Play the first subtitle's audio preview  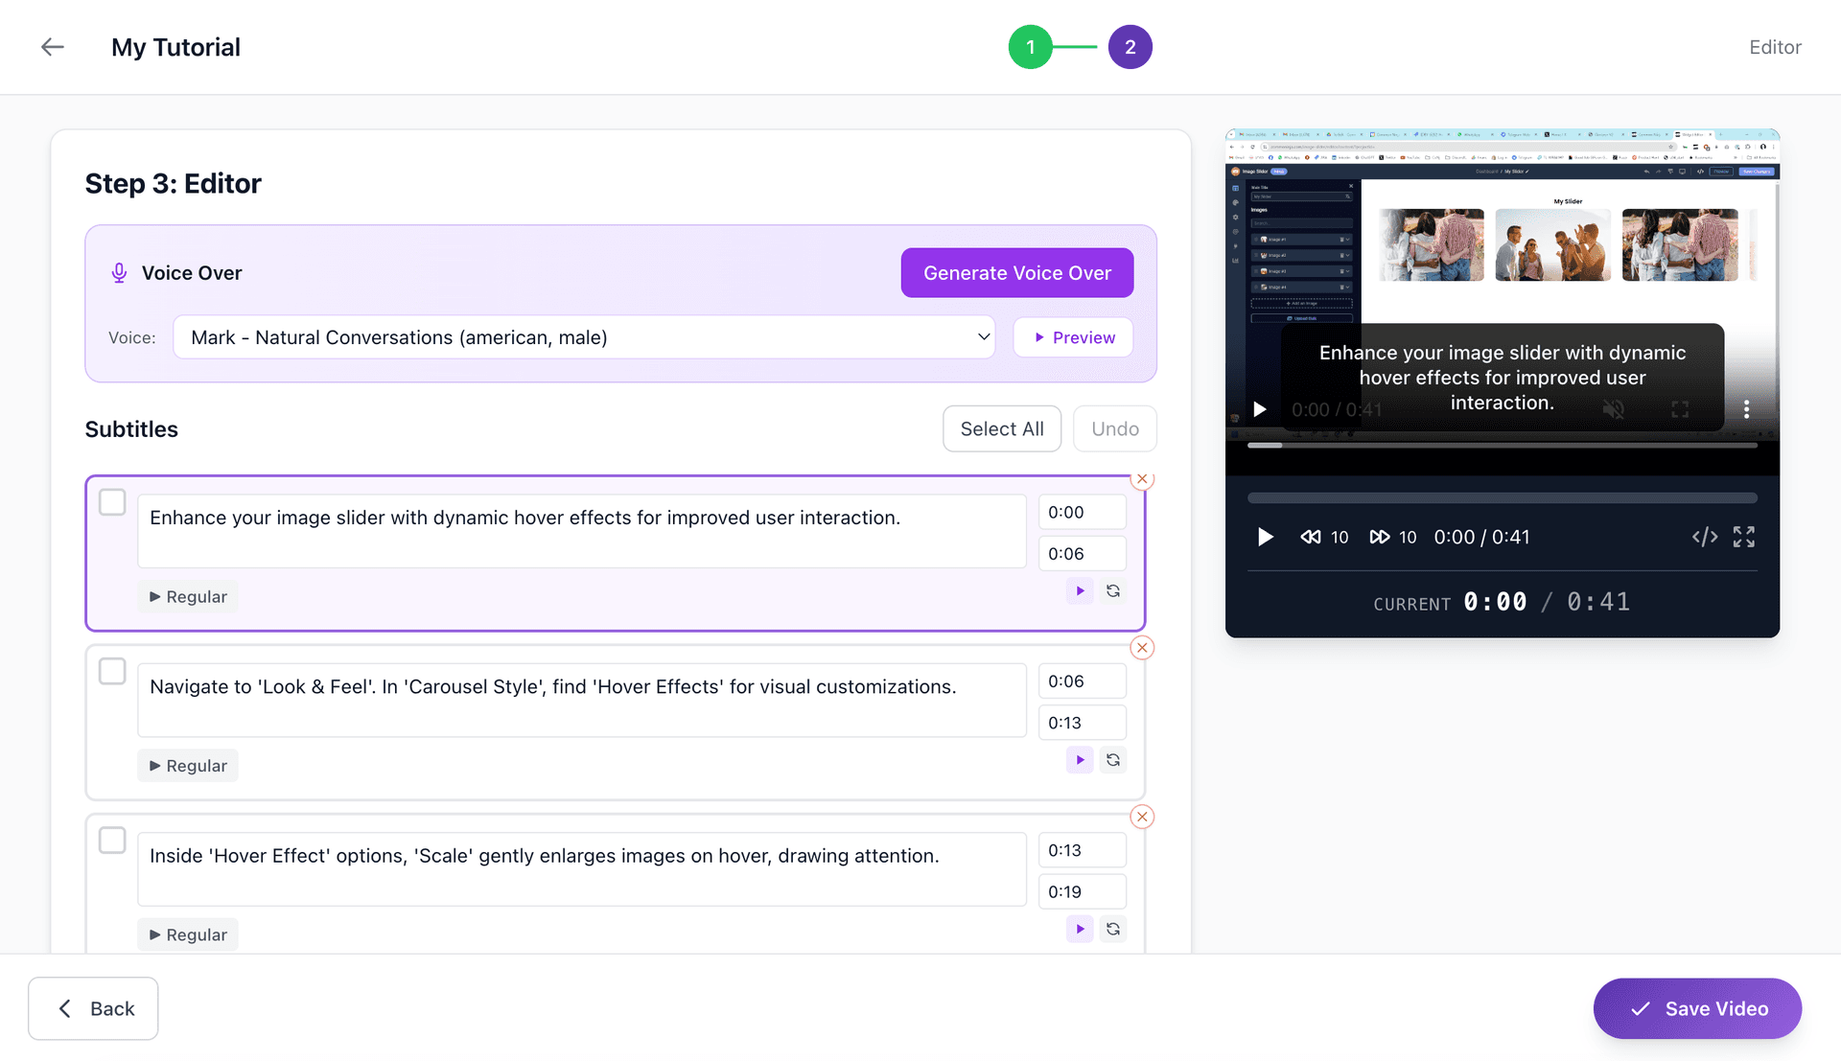click(x=1080, y=591)
